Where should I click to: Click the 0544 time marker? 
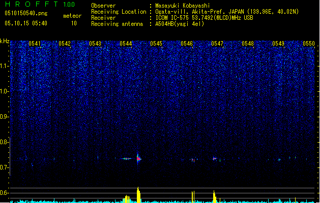pyautogui.click(x=126, y=44)
